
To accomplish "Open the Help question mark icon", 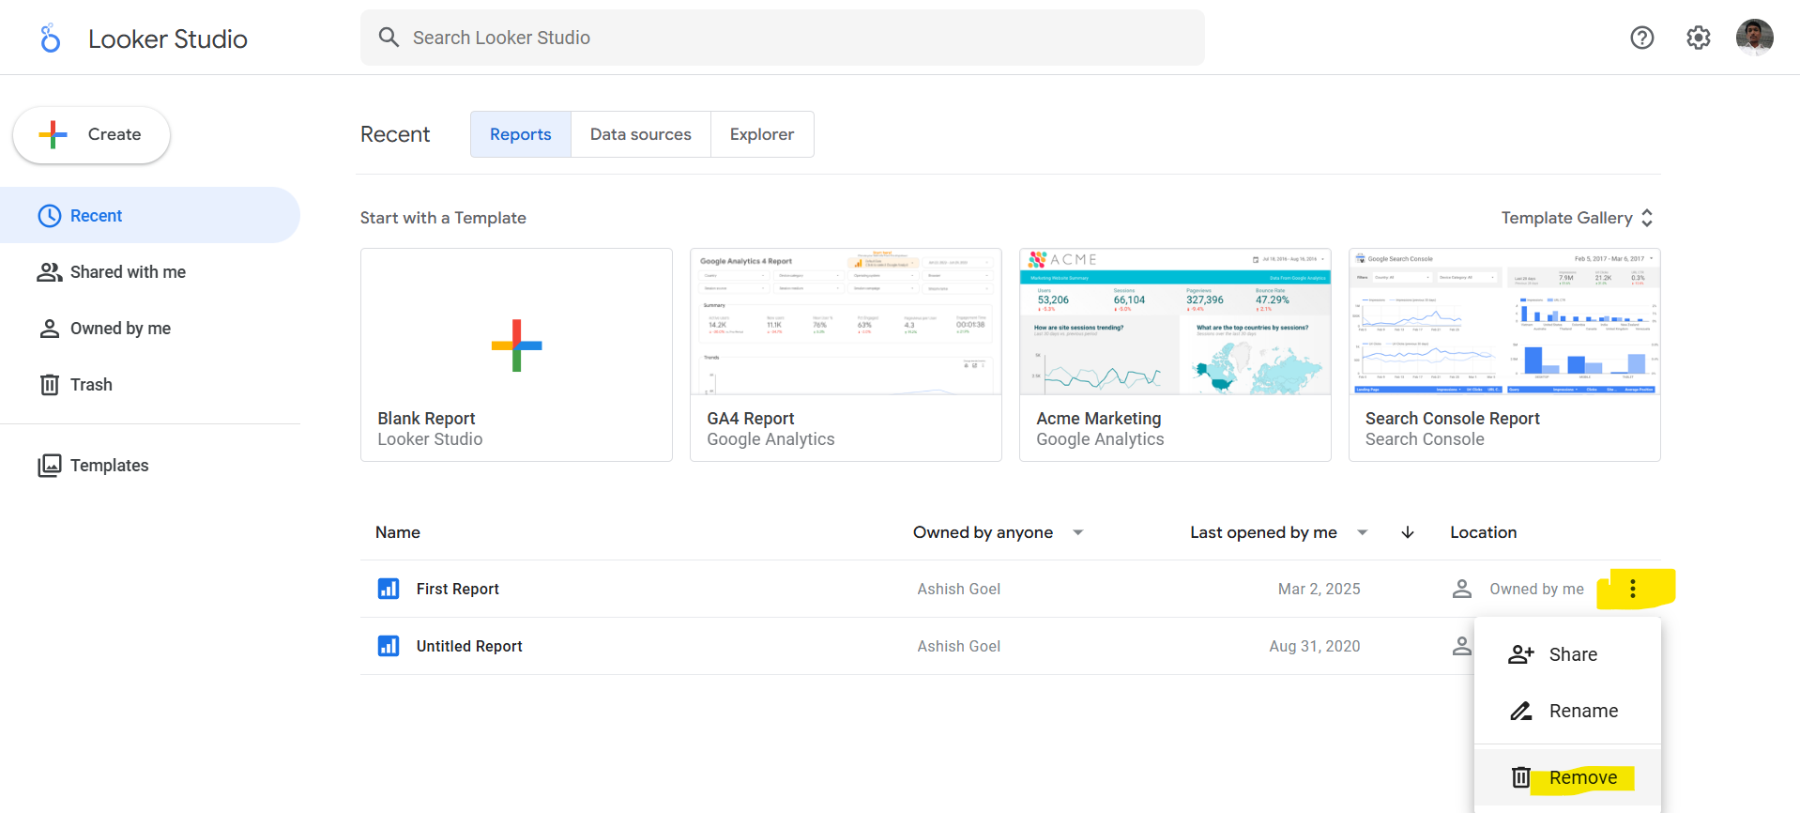I will tap(1641, 38).
